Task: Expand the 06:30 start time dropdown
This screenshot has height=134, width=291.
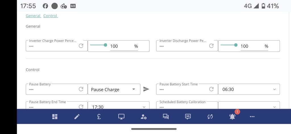Action: coord(249,89)
